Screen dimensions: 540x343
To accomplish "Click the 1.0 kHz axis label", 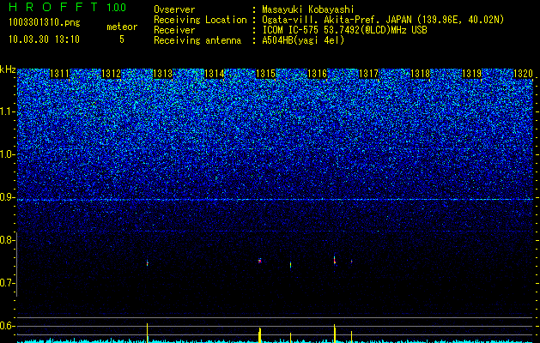I will [x=7, y=155].
